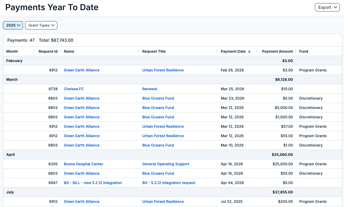Screen dimensions: 344x207
Task: Open Urban Forest Resilience in the Feb 26 row
Action: [x=163, y=70]
